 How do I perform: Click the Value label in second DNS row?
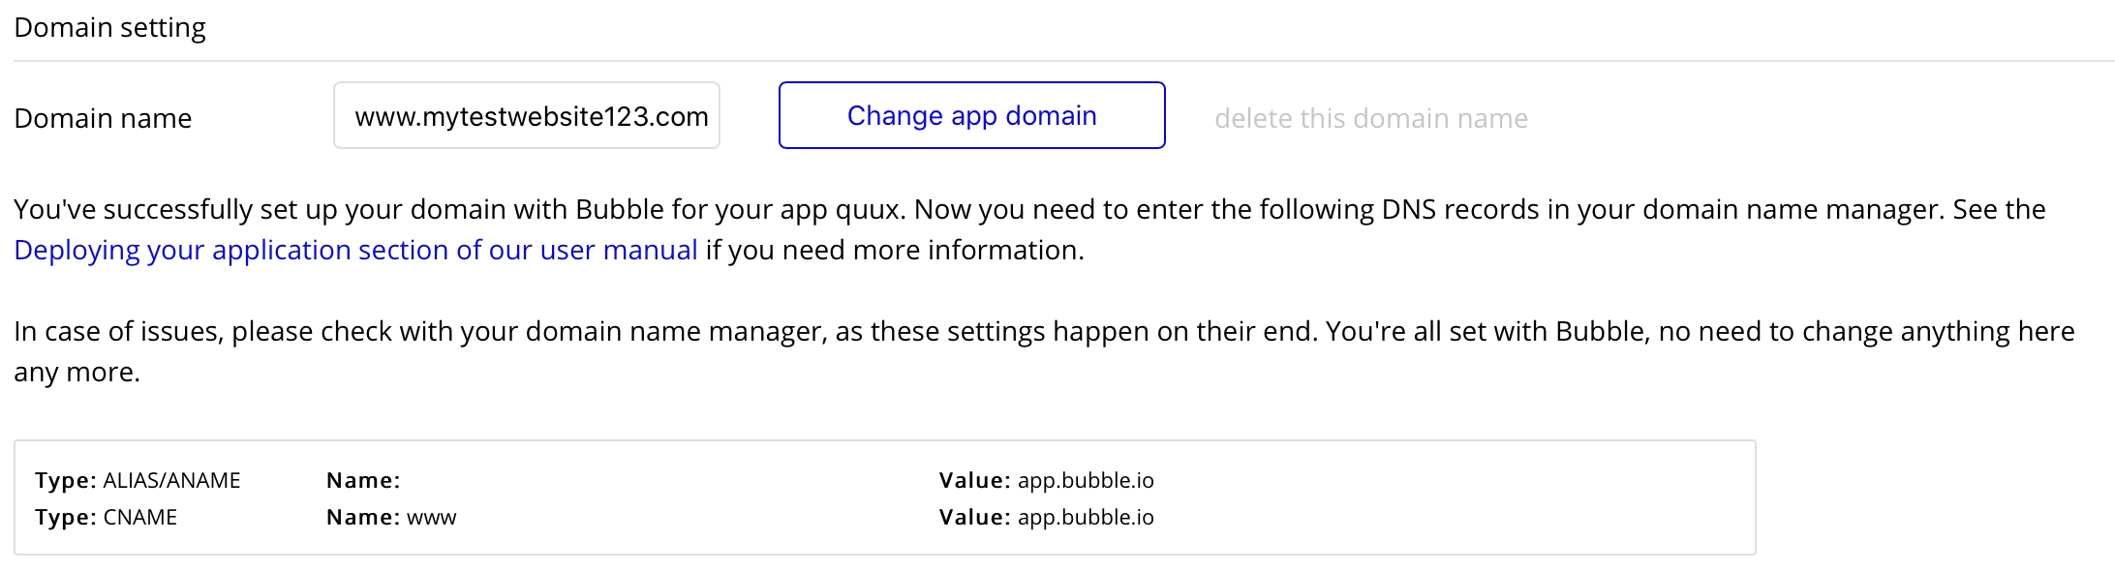pyautogui.click(x=975, y=517)
